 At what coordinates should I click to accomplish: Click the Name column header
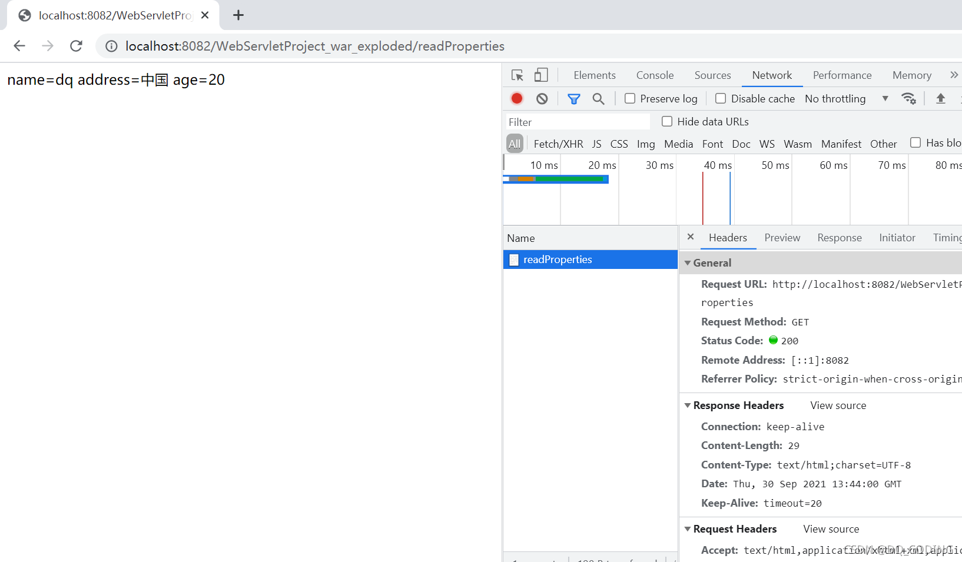591,238
